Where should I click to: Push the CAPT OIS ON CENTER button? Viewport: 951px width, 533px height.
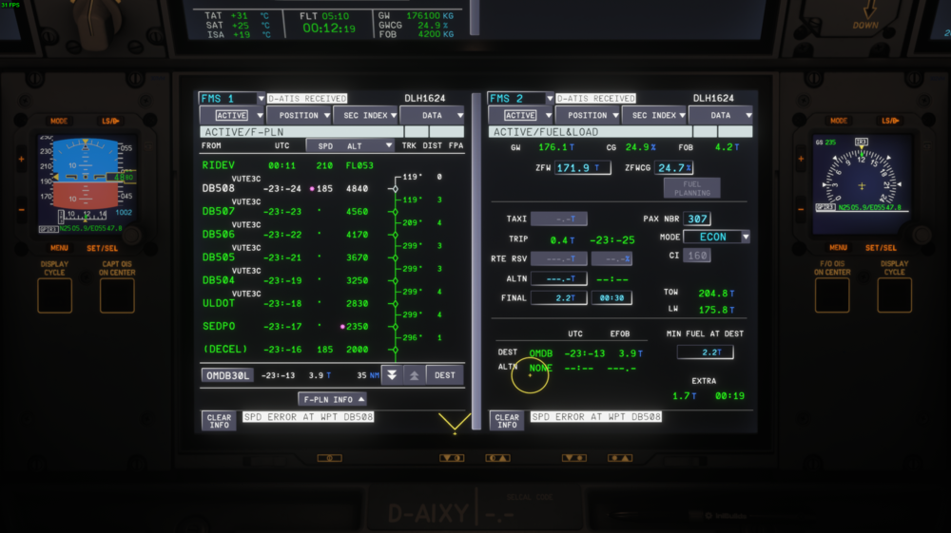[x=117, y=295]
